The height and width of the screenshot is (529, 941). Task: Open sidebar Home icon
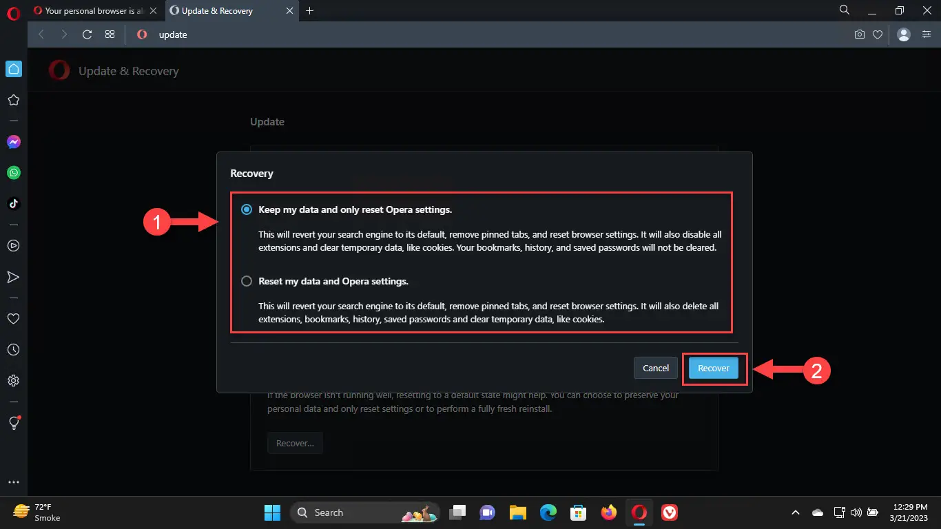[x=13, y=69]
